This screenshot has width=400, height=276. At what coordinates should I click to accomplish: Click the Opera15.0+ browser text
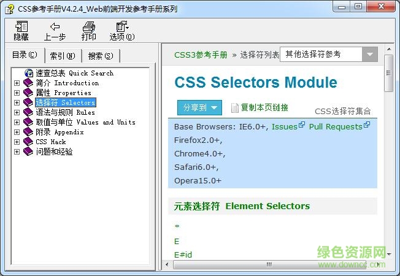click(x=198, y=180)
